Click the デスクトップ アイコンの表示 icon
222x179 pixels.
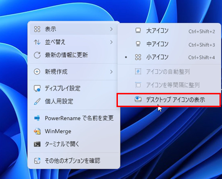(138, 99)
